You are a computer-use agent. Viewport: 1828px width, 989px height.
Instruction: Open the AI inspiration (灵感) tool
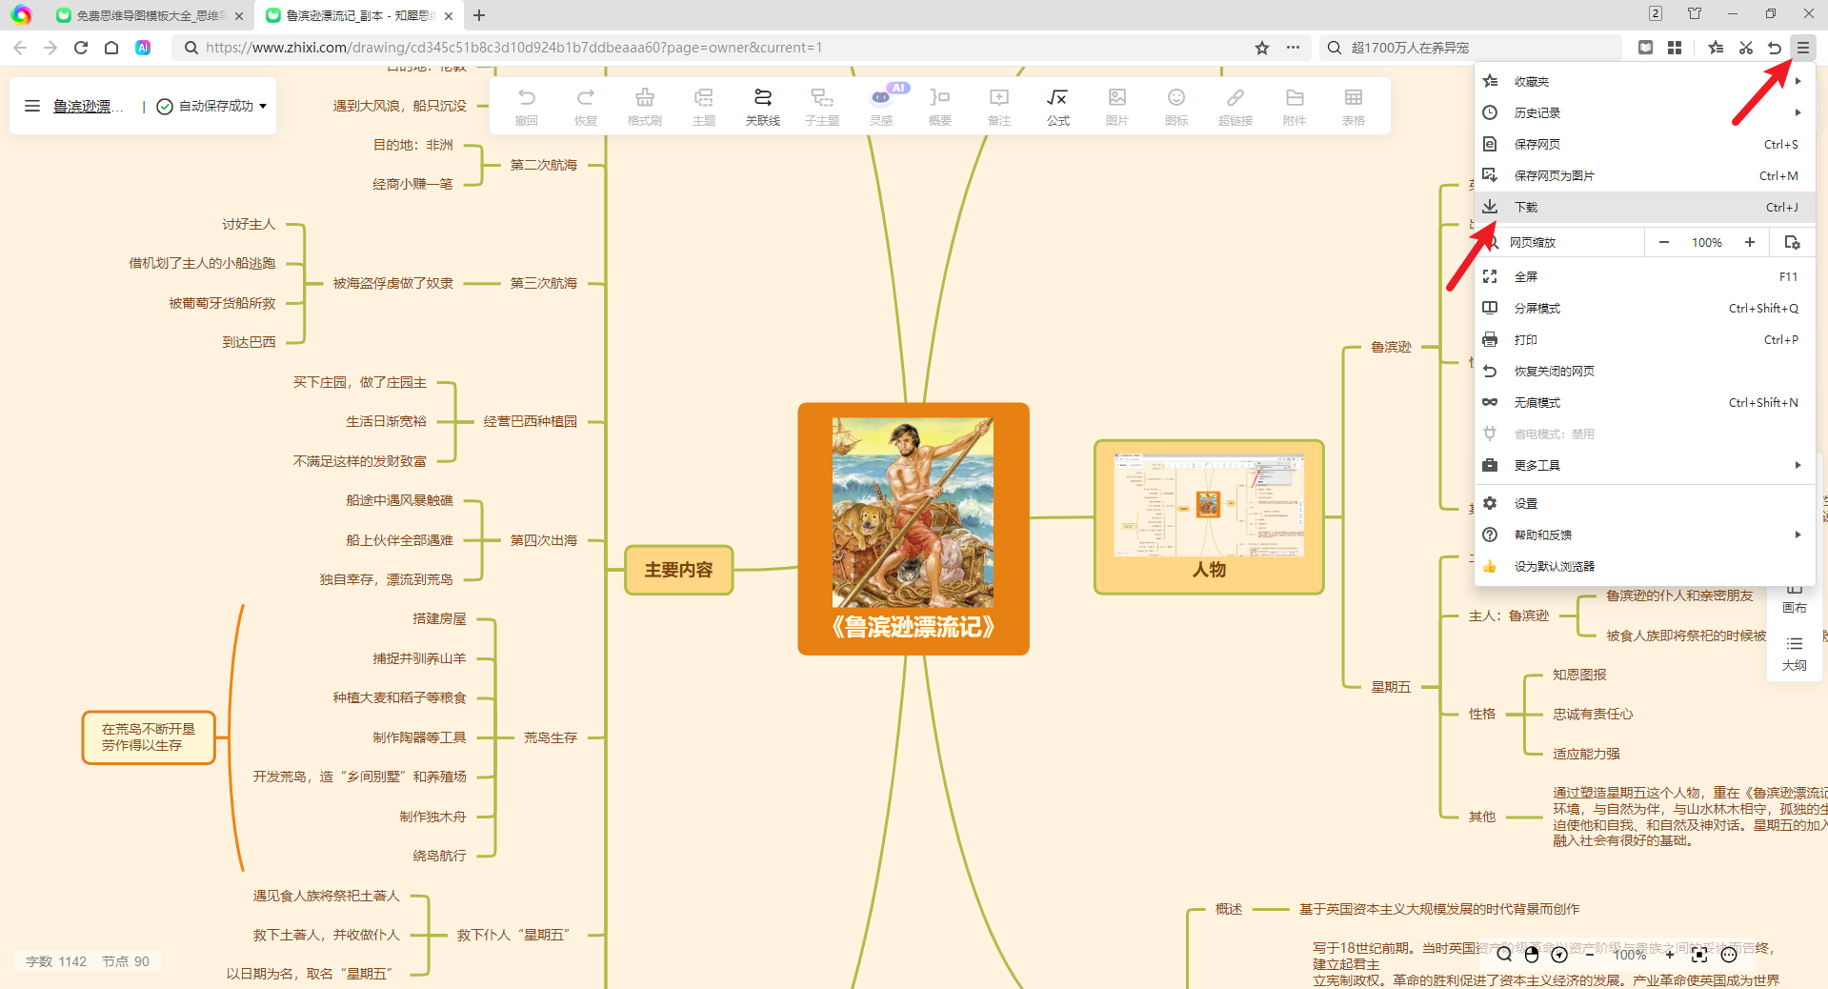[881, 106]
